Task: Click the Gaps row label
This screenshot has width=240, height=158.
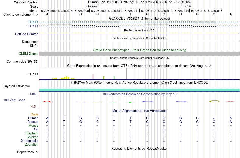Action: [34, 114]
